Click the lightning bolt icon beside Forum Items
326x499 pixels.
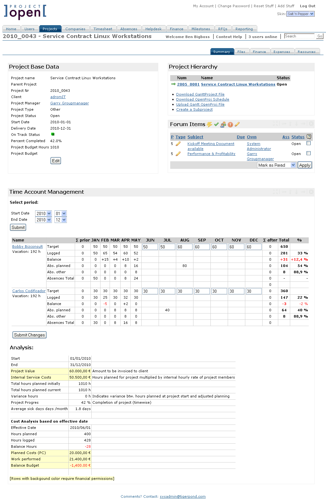tap(209, 125)
